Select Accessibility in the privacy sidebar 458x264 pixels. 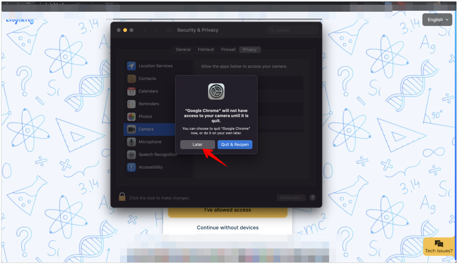158,167
